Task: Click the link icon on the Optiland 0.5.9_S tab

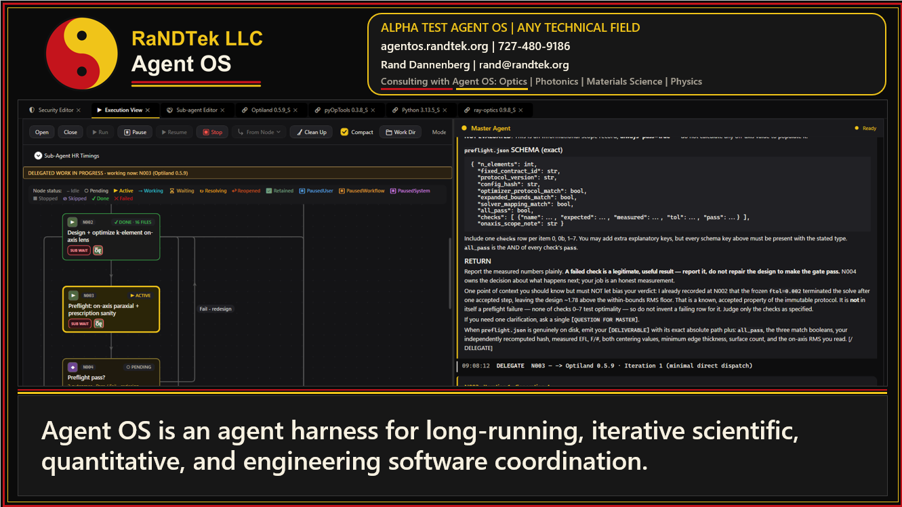Action: point(245,110)
